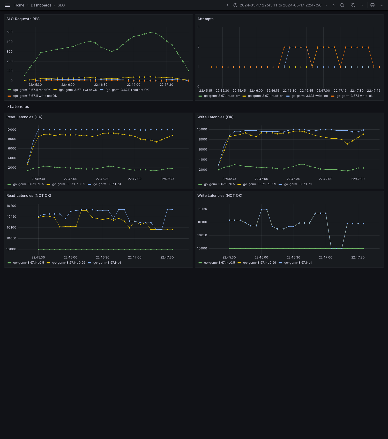Toggle read-err series in Attempts legend
This screenshot has width=388, height=439.
[x=222, y=96]
